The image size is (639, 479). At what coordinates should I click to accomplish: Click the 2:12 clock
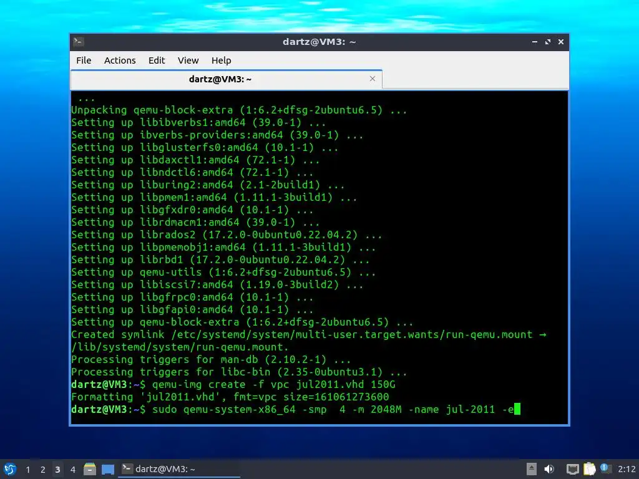[627, 469]
